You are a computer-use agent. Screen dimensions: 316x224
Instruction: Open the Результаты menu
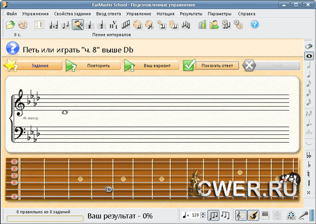pyautogui.click(x=191, y=14)
